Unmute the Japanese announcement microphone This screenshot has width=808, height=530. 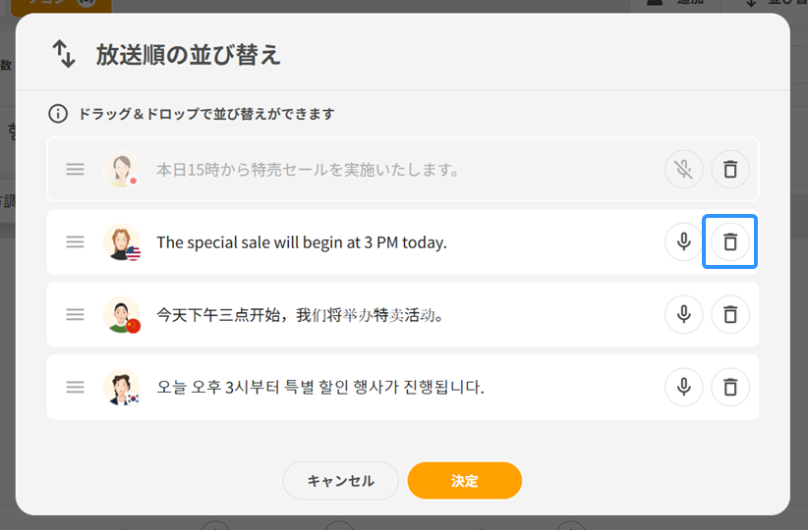pos(683,170)
